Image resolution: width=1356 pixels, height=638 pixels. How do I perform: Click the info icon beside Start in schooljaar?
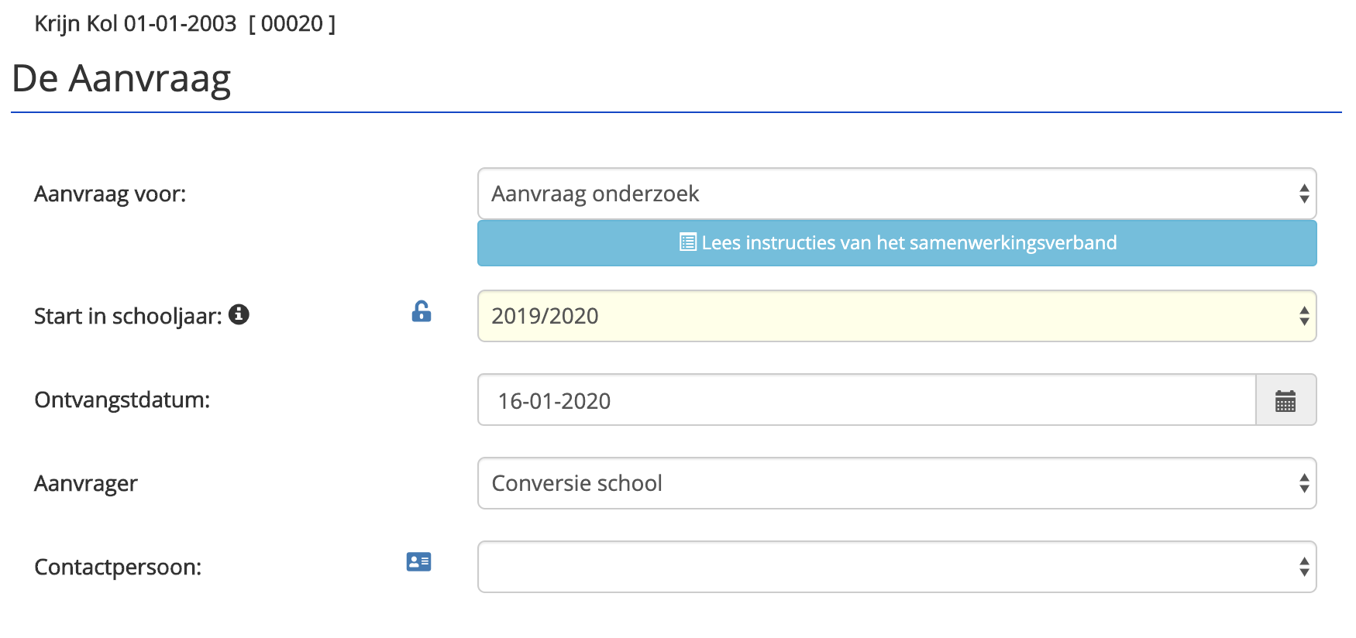pyautogui.click(x=239, y=314)
